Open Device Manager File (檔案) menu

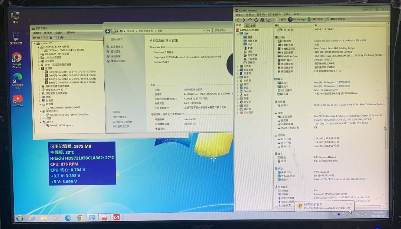click(37, 33)
